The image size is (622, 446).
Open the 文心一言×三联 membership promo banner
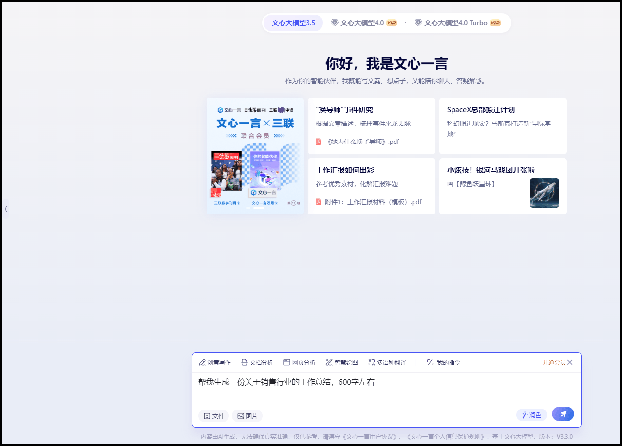[255, 156]
